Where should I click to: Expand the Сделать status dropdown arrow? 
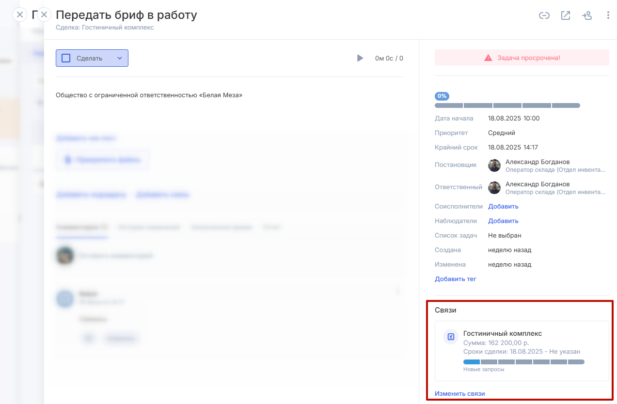[x=120, y=58]
